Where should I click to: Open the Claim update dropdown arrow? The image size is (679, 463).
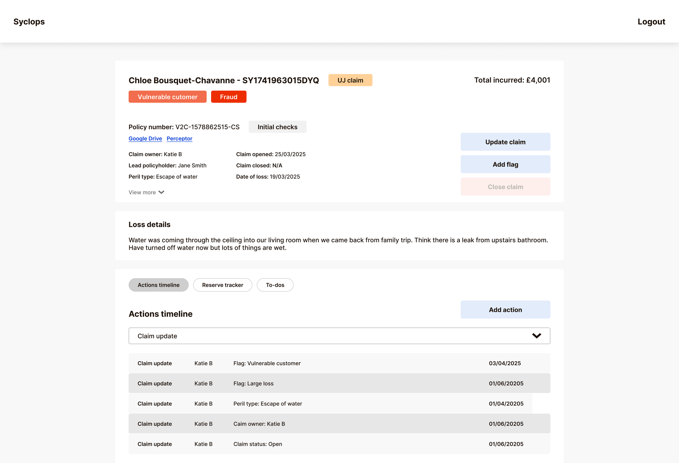[x=536, y=336]
